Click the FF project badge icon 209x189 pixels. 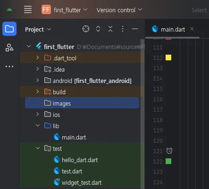pos(46,9)
